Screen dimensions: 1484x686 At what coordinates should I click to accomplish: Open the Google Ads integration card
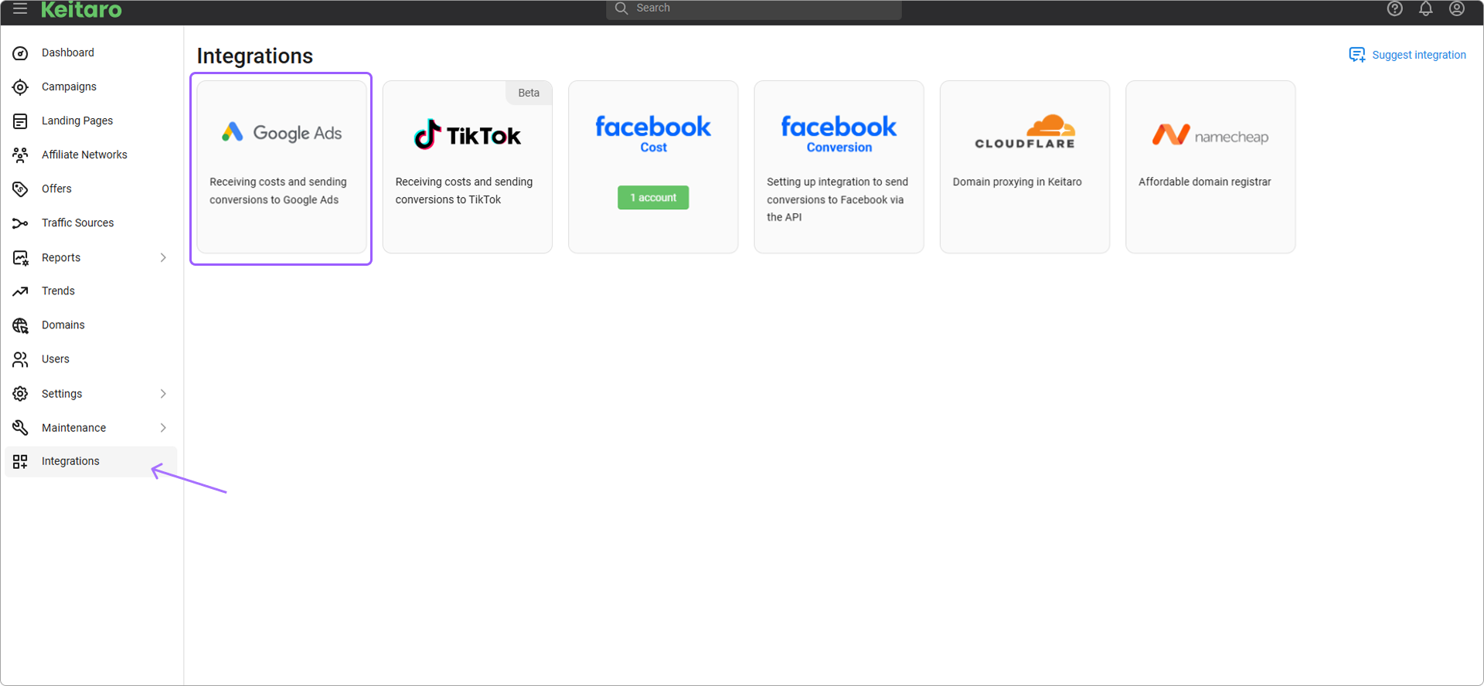282,167
